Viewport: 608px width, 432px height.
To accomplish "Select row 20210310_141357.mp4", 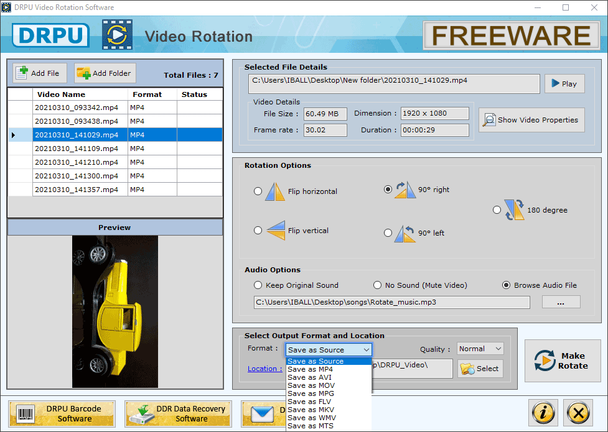I will tap(115, 190).
